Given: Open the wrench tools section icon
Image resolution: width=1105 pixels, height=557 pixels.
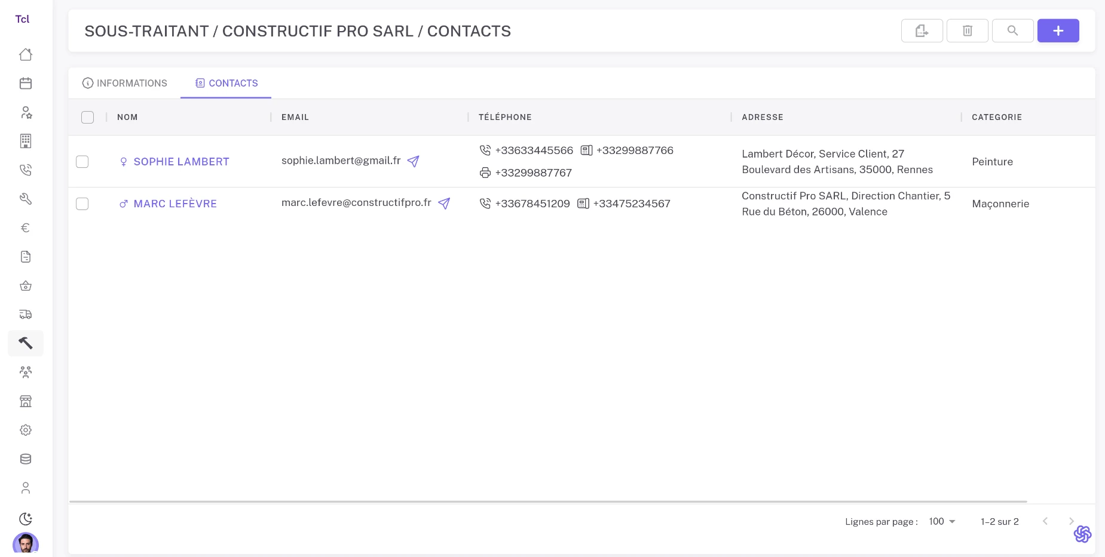Looking at the screenshot, I should click(25, 198).
